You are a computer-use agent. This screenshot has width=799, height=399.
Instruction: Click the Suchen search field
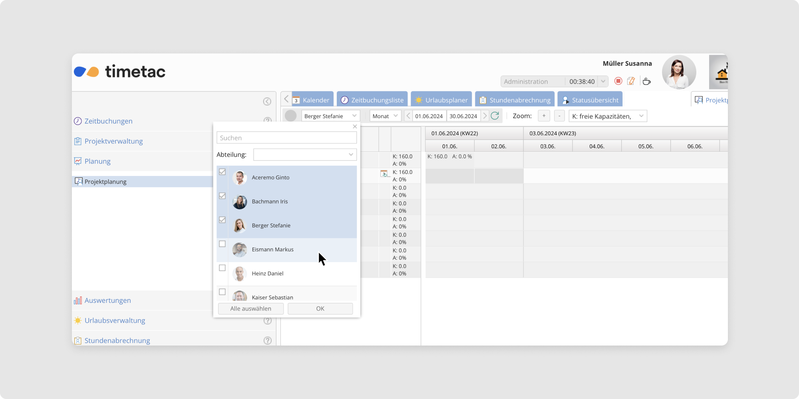point(286,138)
